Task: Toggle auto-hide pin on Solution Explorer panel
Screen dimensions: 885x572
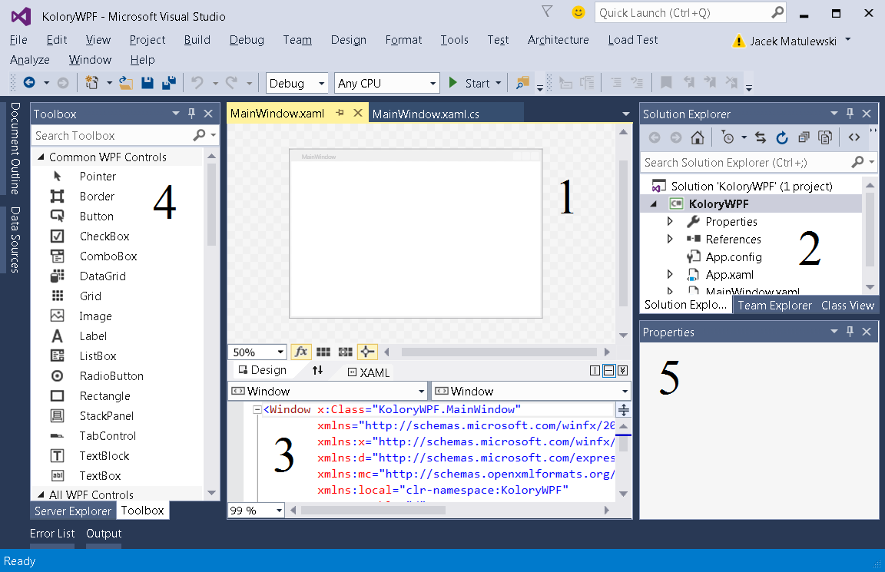Action: point(850,114)
